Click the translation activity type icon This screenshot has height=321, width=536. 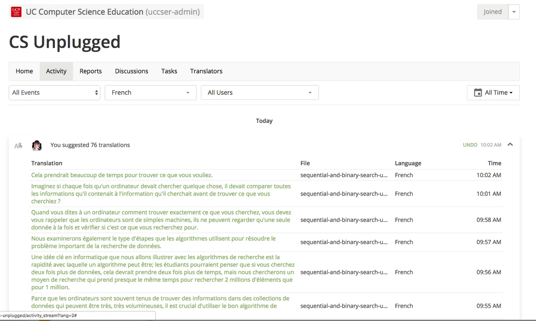point(18,145)
